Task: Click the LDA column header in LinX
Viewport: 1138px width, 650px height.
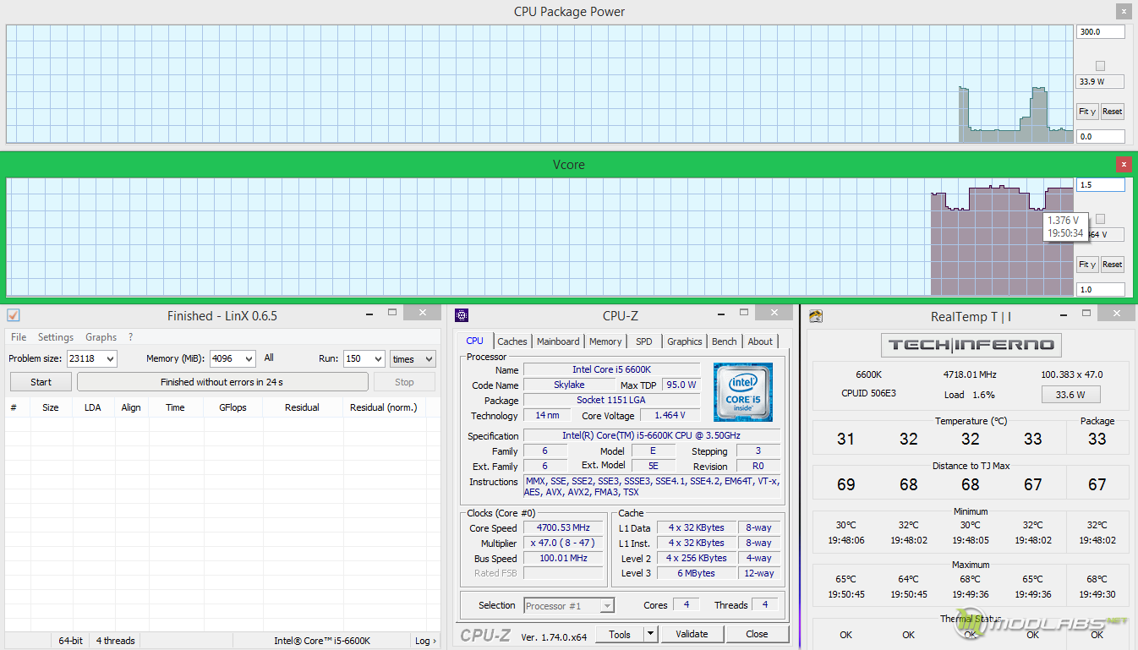Action: (x=92, y=407)
